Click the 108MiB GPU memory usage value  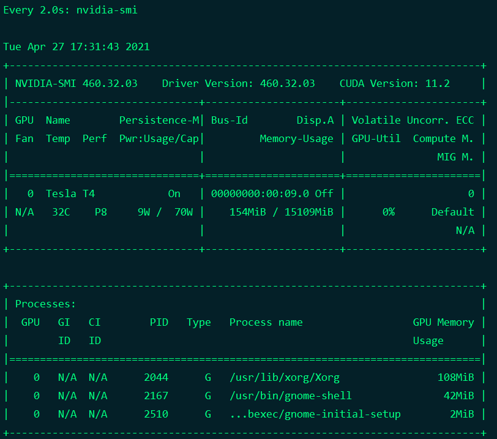(x=455, y=377)
